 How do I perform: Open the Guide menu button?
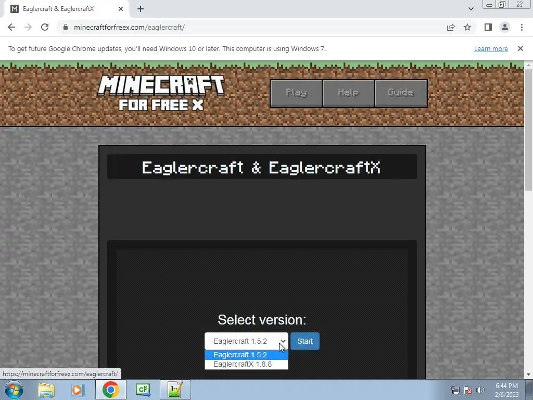tap(400, 93)
